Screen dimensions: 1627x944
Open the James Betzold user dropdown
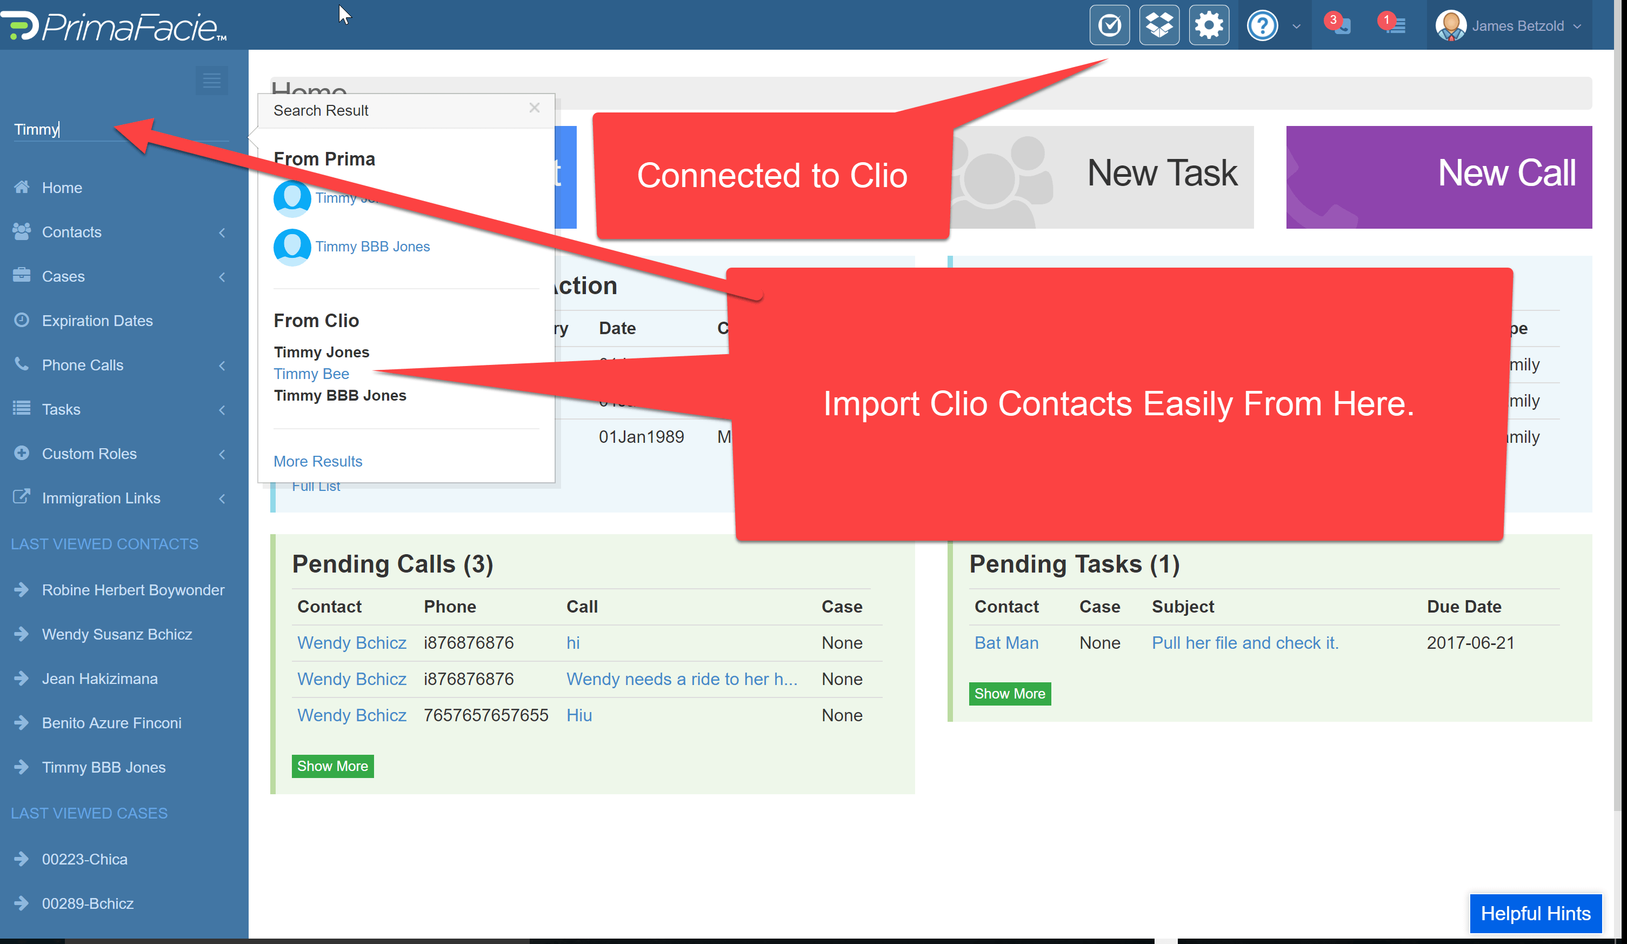coord(1510,26)
